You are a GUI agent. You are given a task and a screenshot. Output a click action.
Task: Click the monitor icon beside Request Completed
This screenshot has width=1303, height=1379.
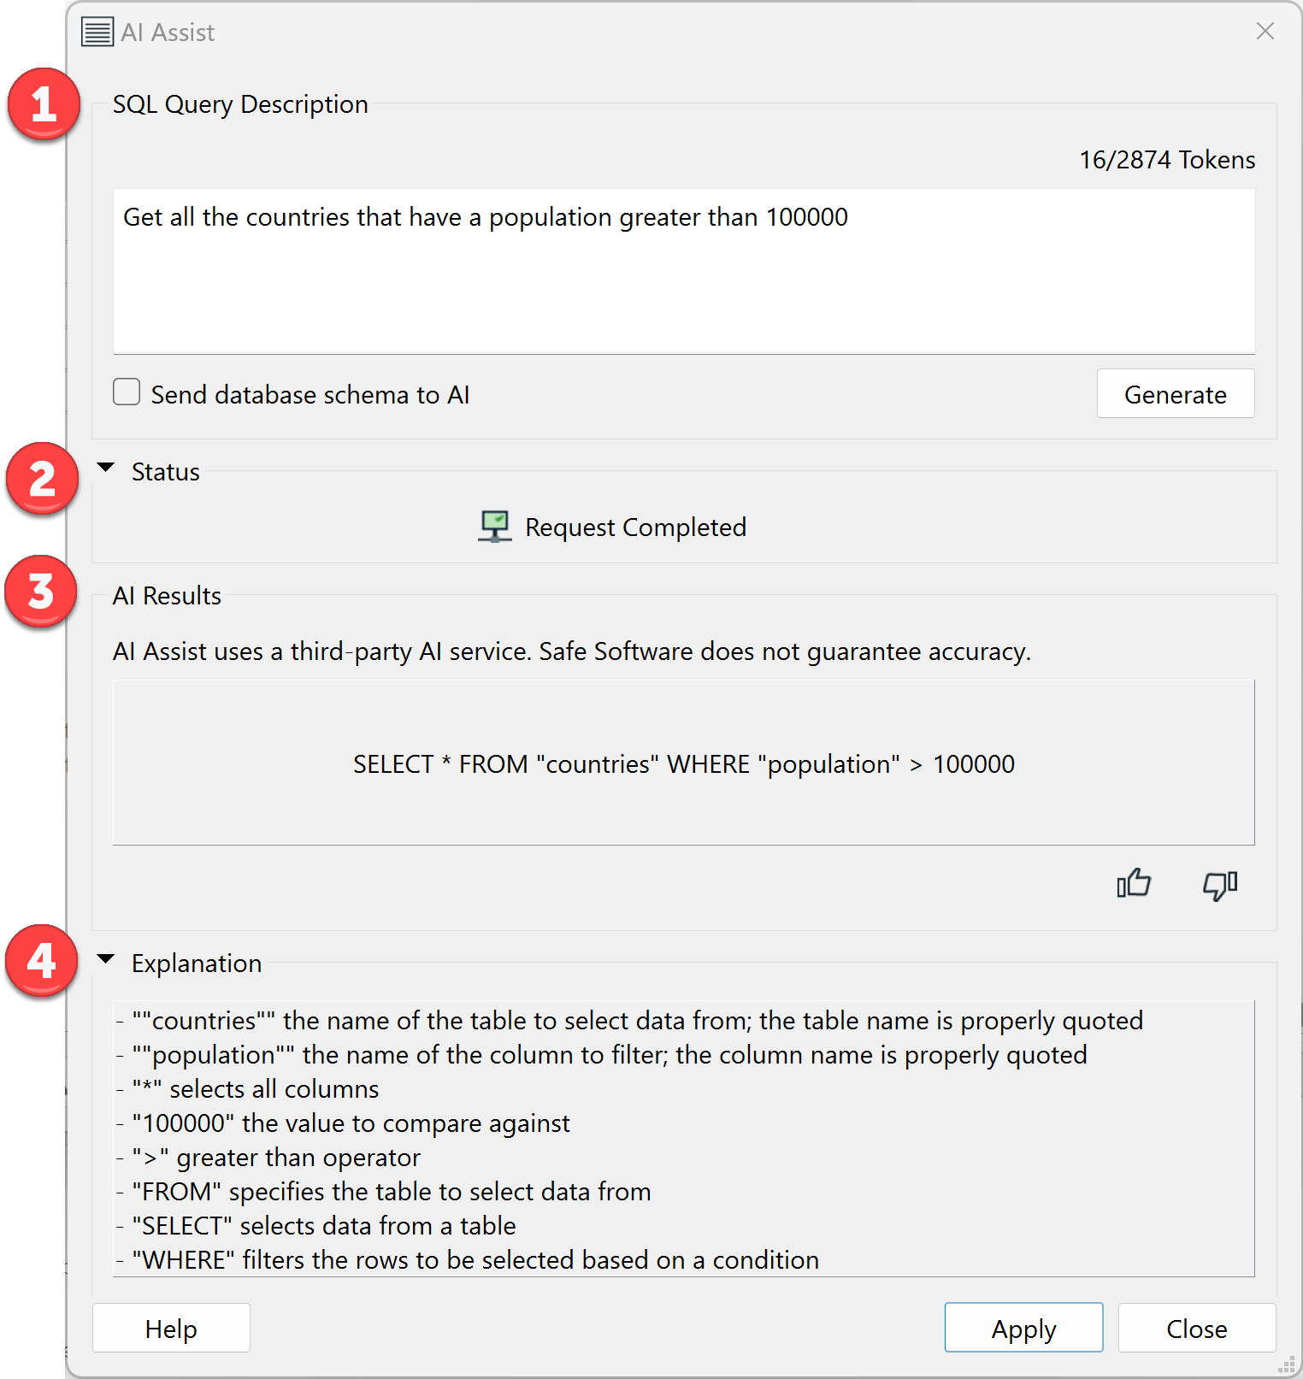493,526
